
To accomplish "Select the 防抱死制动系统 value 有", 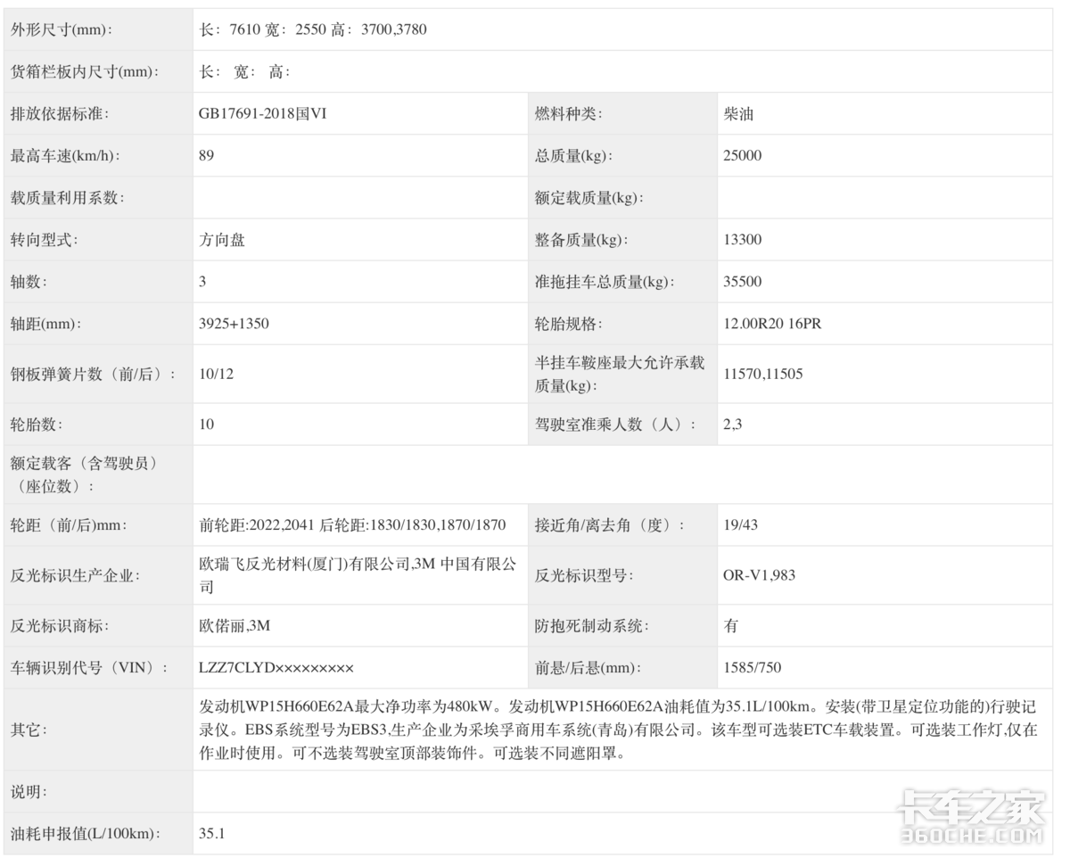I will pyautogui.click(x=731, y=626).
